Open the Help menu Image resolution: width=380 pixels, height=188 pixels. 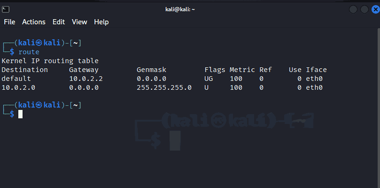click(x=101, y=22)
